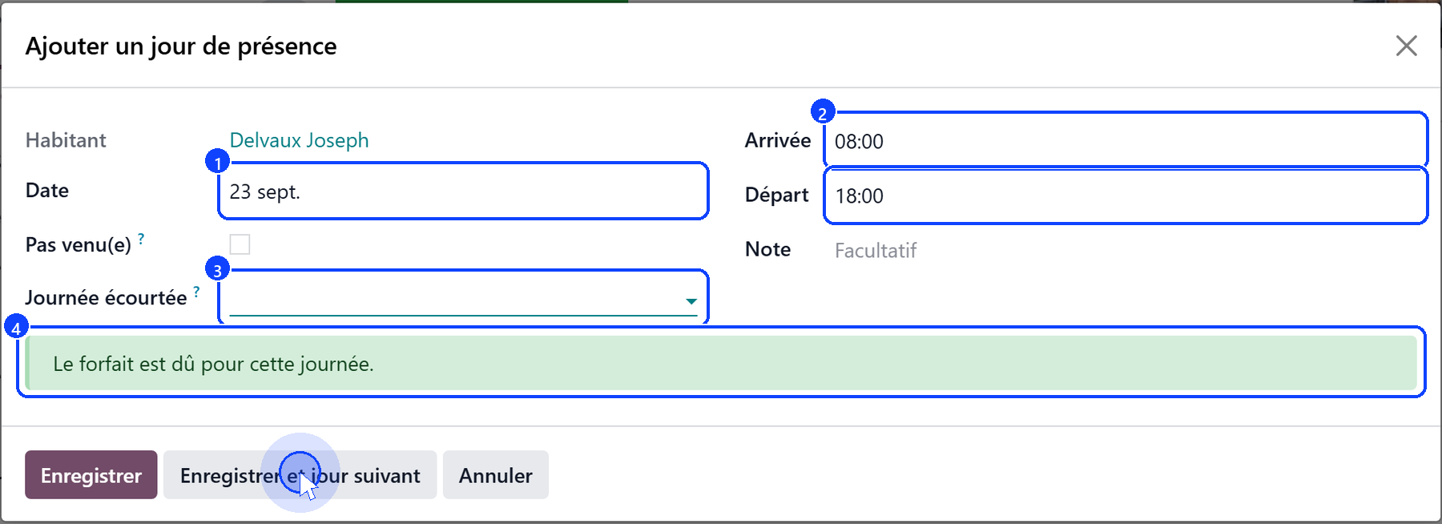Expand the Journée écourtée dropdown arrow
The image size is (1442, 524).
691,301
